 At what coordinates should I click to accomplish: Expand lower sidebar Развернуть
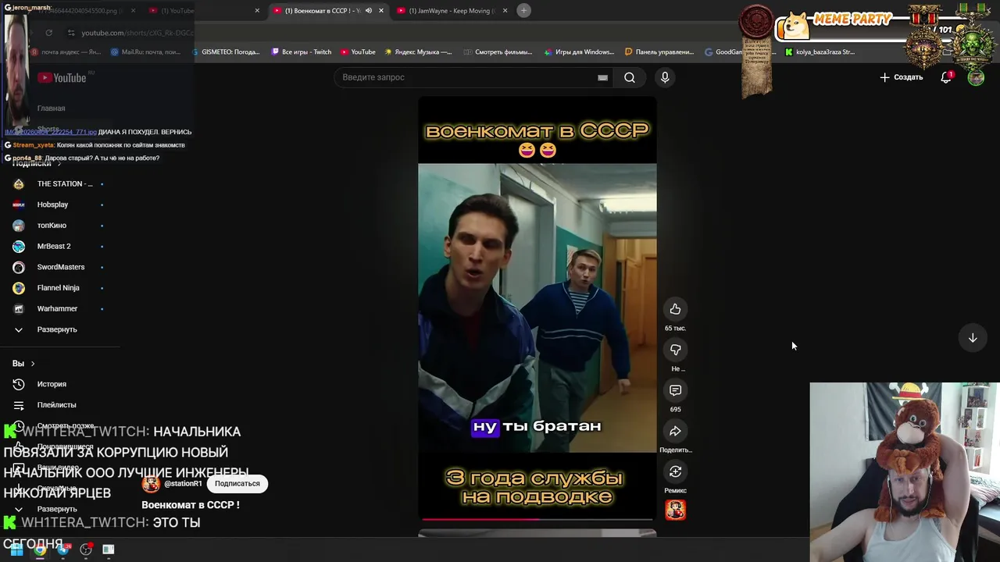pyautogui.click(x=56, y=509)
